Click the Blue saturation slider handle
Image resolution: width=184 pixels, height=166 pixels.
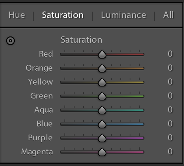click(102, 124)
